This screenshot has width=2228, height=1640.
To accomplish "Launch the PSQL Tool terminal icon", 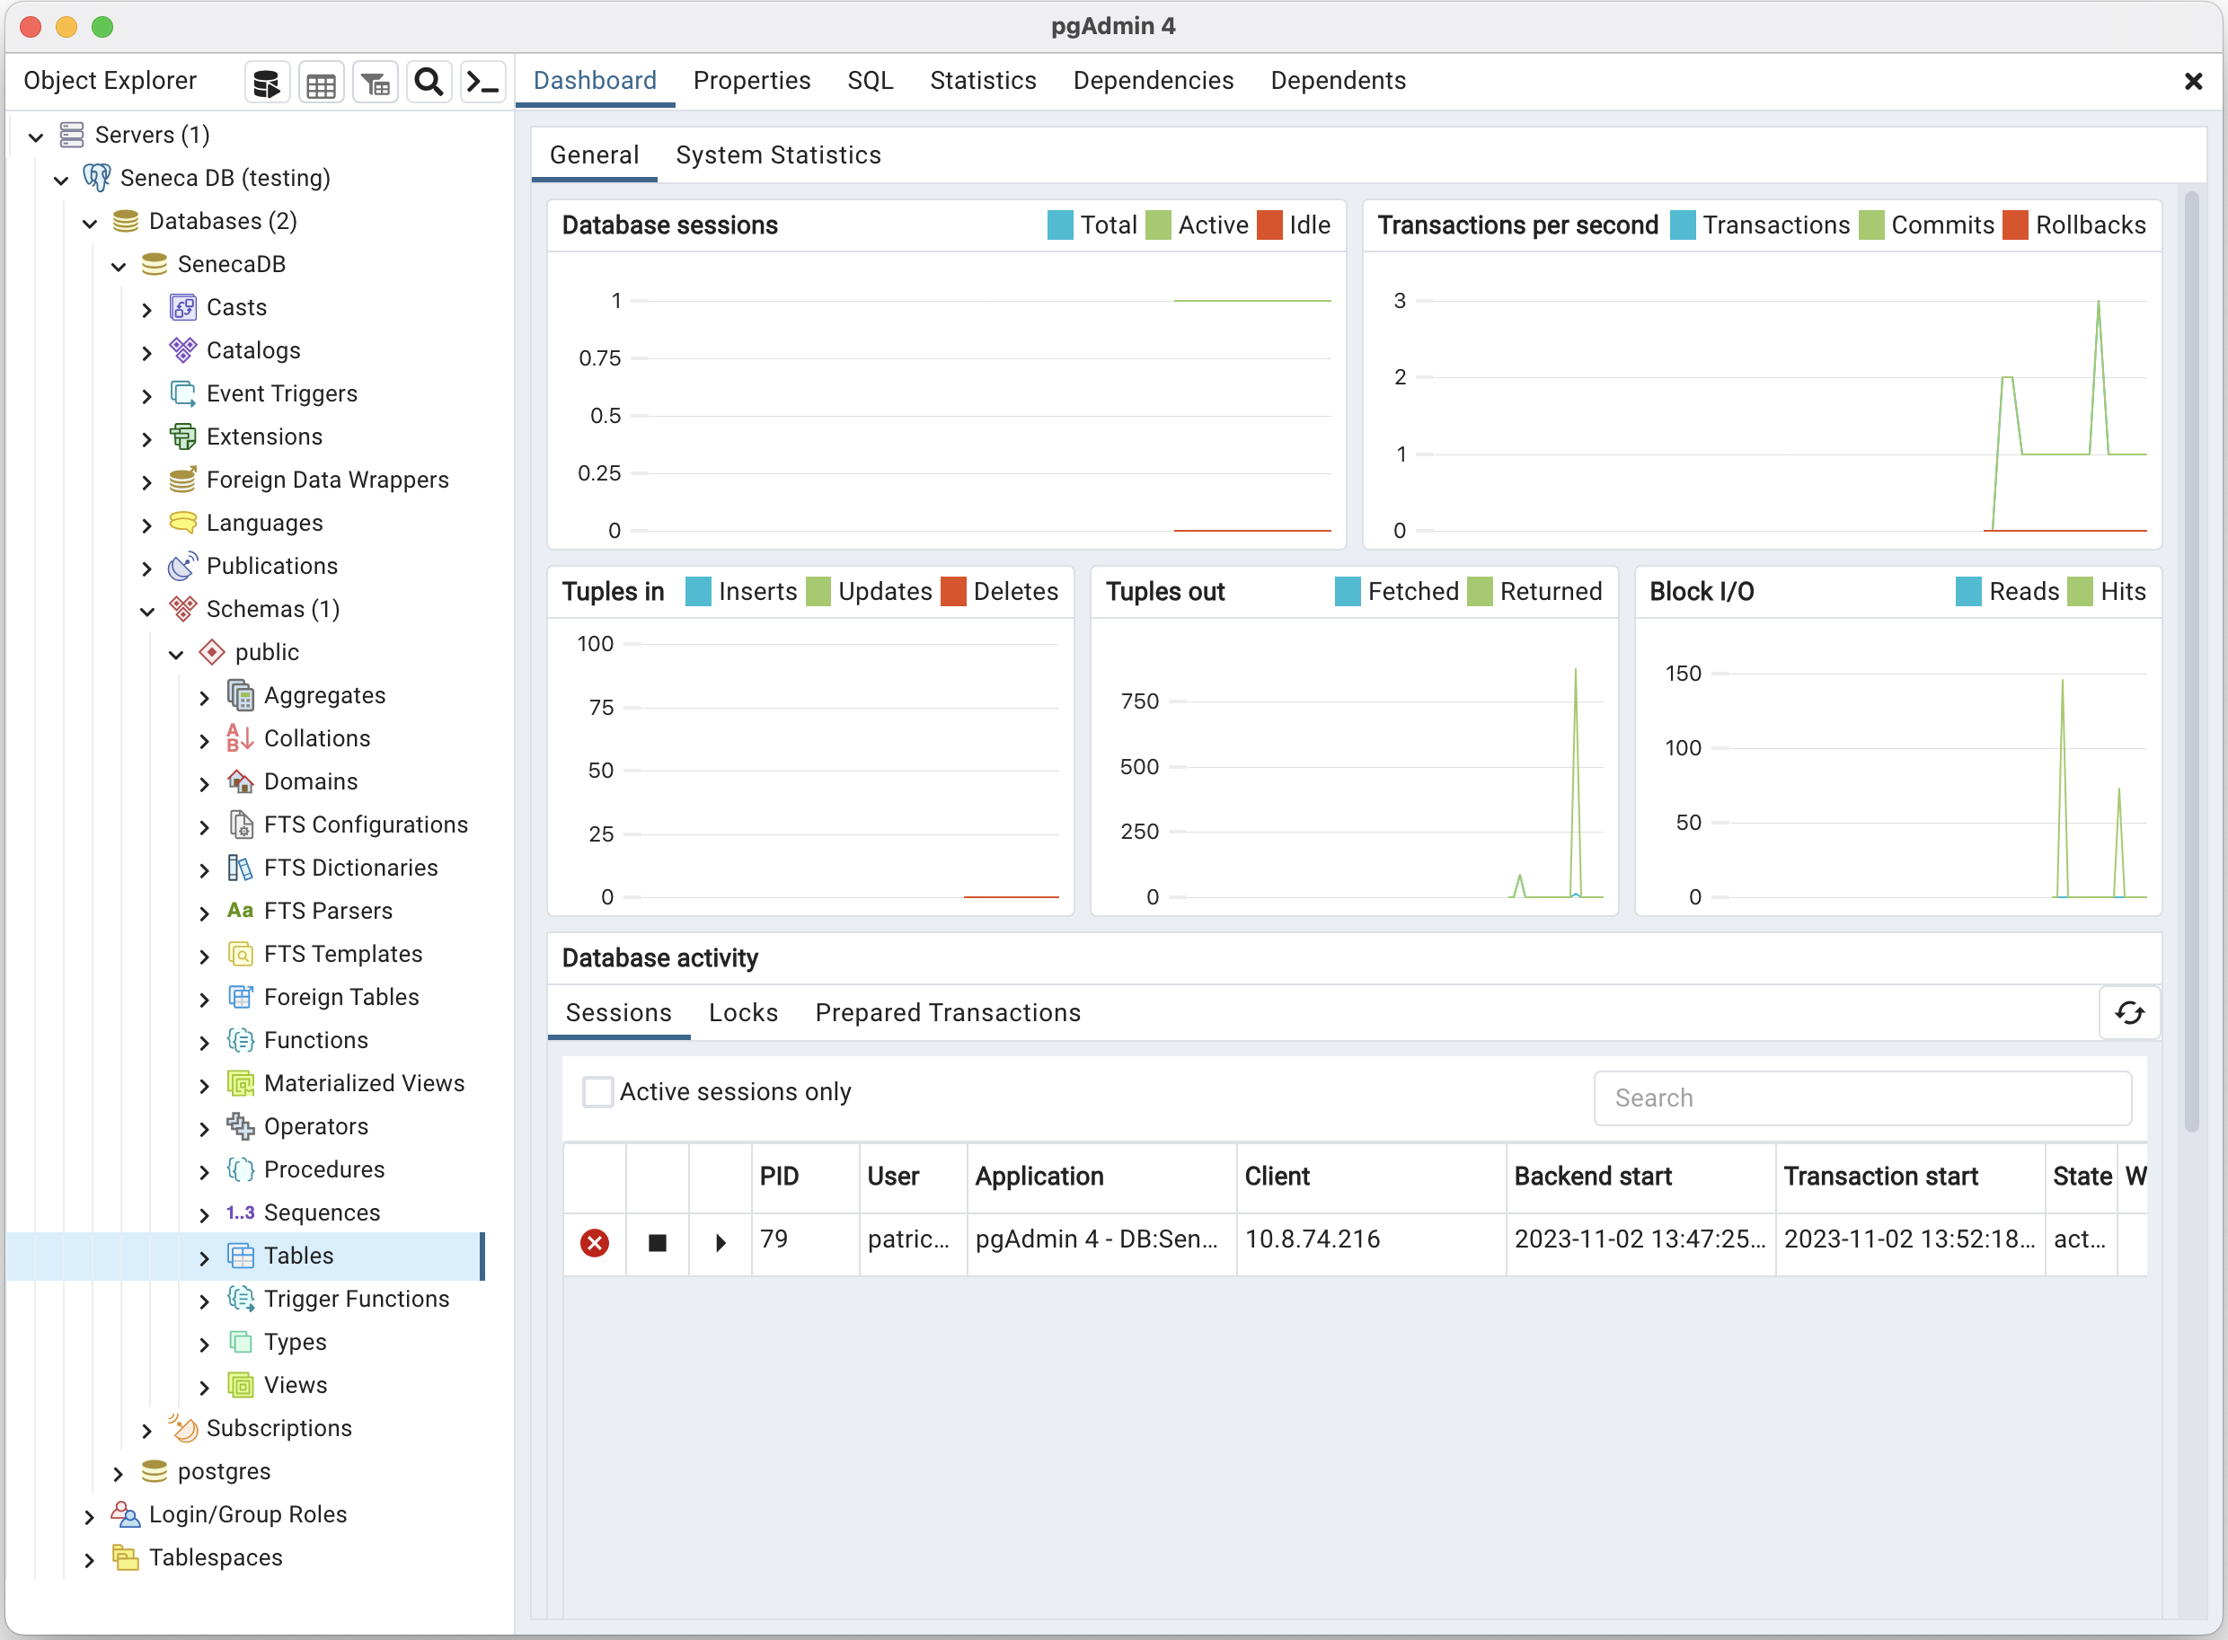I will 483,83.
